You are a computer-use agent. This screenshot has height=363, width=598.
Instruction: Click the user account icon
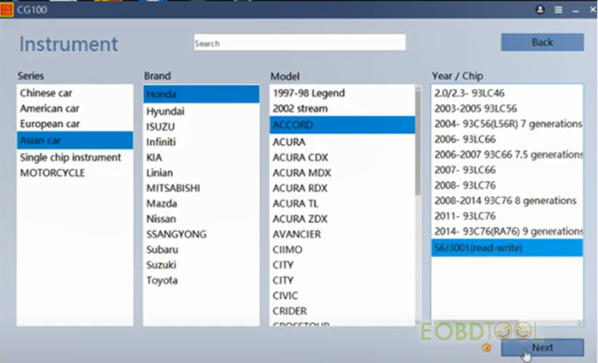tap(540, 9)
